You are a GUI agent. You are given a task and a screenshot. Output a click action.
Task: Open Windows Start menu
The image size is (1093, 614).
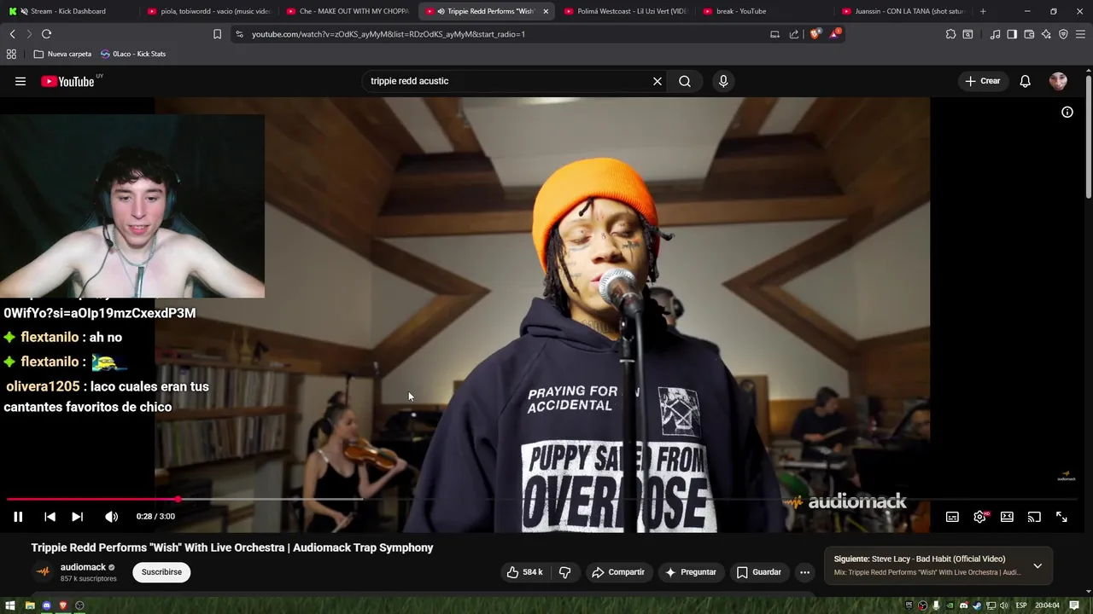[x=12, y=605]
